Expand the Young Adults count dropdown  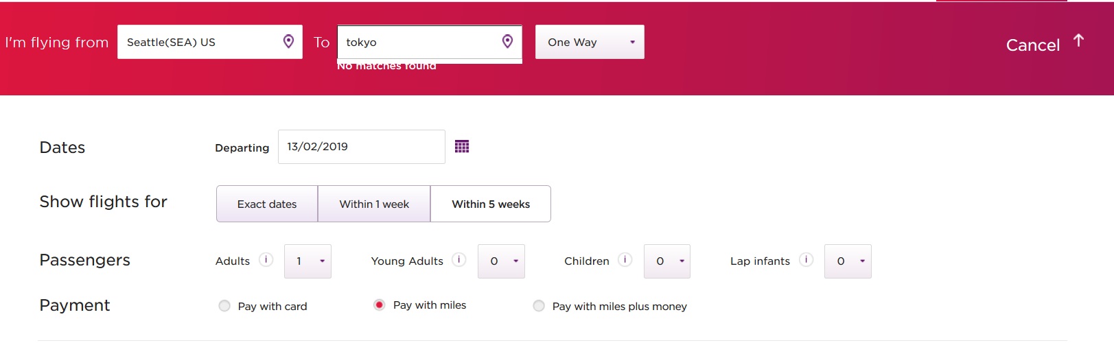pos(501,261)
